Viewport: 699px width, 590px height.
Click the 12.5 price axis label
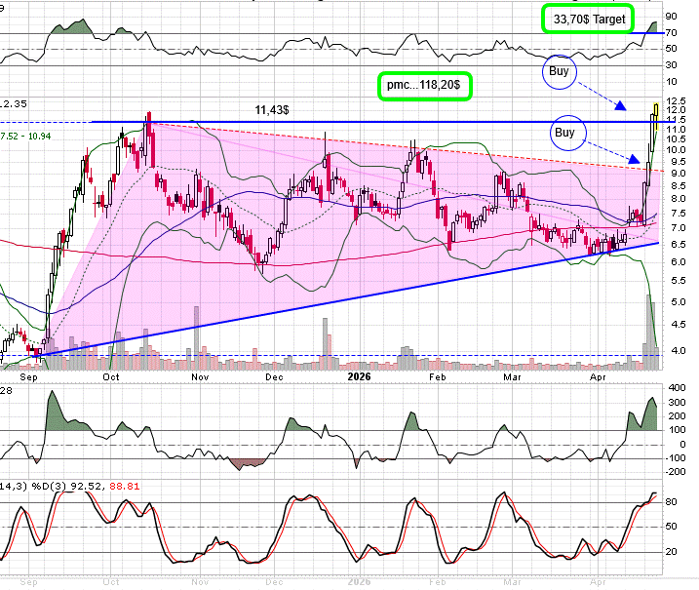click(677, 101)
